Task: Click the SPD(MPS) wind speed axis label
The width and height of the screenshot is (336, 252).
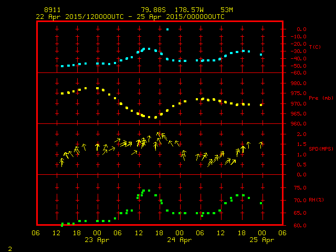Action: [x=321, y=149]
